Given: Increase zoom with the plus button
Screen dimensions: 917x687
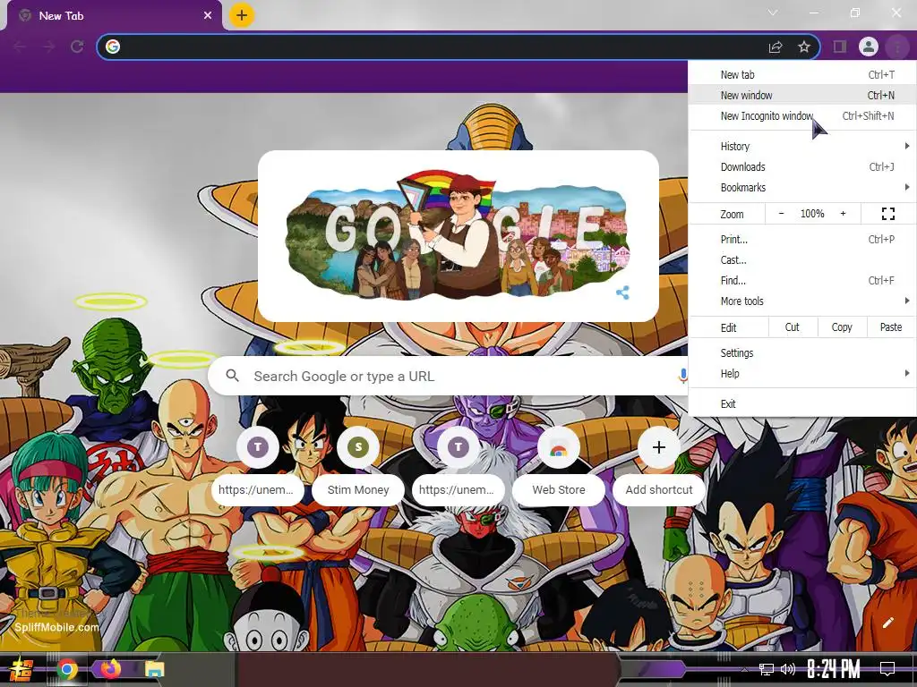Looking at the screenshot, I should pyautogui.click(x=843, y=214).
